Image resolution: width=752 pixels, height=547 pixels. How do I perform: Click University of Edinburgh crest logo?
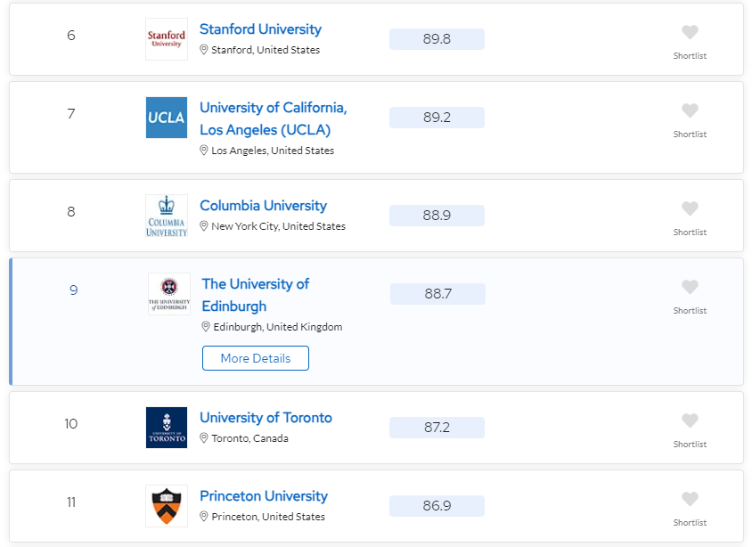pyautogui.click(x=168, y=294)
